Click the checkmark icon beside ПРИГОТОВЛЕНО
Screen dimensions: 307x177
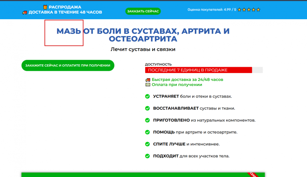click(148, 120)
